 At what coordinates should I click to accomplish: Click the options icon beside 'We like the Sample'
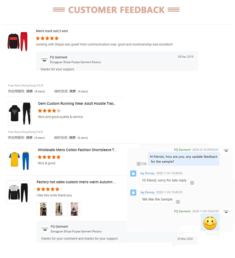coord(178,202)
